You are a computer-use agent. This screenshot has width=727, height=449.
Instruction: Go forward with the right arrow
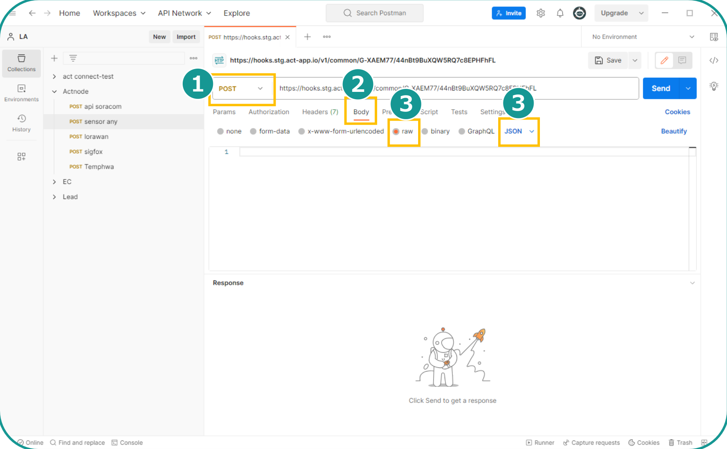point(47,13)
